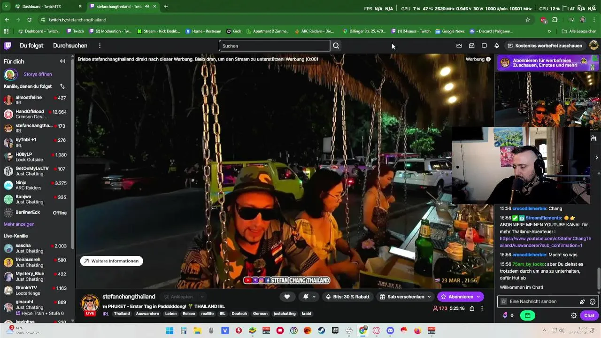The height and width of the screenshot is (338, 601).
Task: Click Weitere Informationen on the ad
Action: coord(112,261)
